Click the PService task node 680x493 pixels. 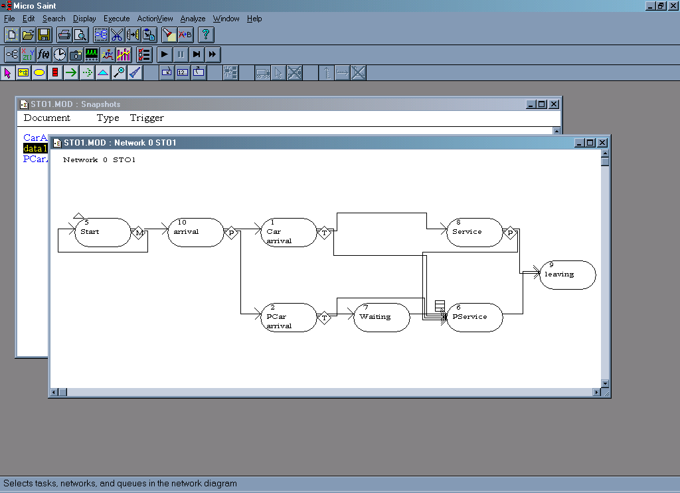(474, 318)
